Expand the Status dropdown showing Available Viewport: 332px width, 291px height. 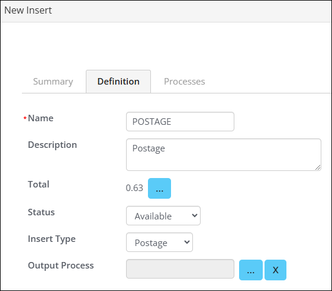[163, 216]
